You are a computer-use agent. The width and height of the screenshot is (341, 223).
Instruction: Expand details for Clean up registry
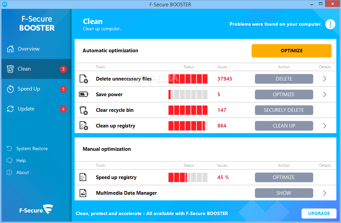(325, 126)
